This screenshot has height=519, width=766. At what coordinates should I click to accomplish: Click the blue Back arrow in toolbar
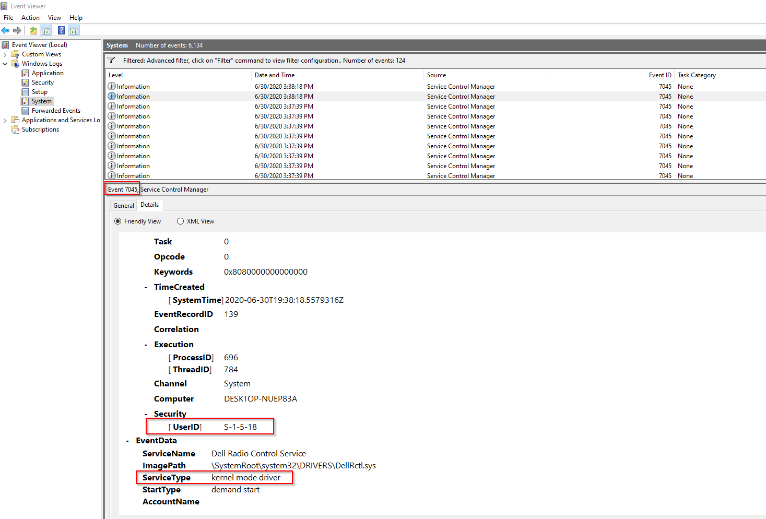5,30
